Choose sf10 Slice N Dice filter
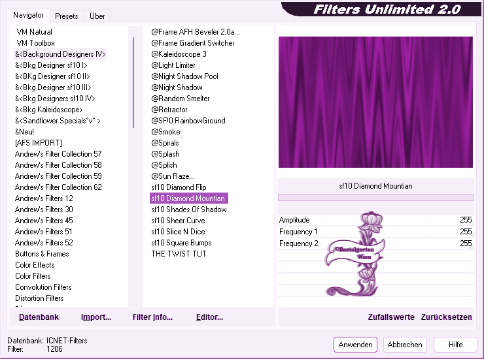Screen dimensions: 484x359 click(x=178, y=232)
